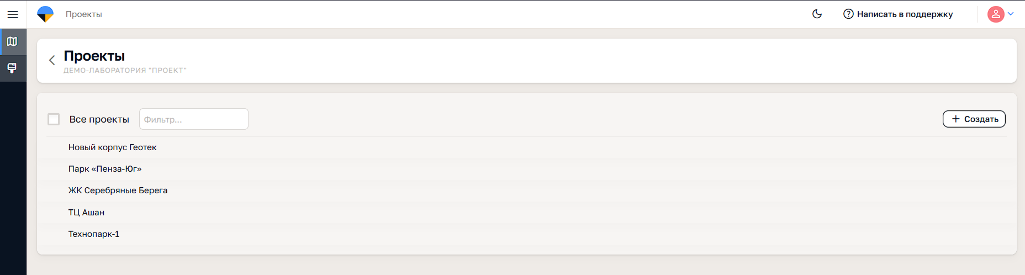
Task: Select the second sidebar icon below the map
Action: click(12, 68)
